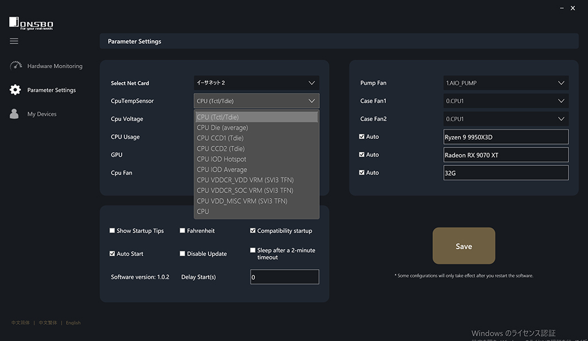Click the CPU Usage label
Screen dimensions: 588x341
[125, 137]
